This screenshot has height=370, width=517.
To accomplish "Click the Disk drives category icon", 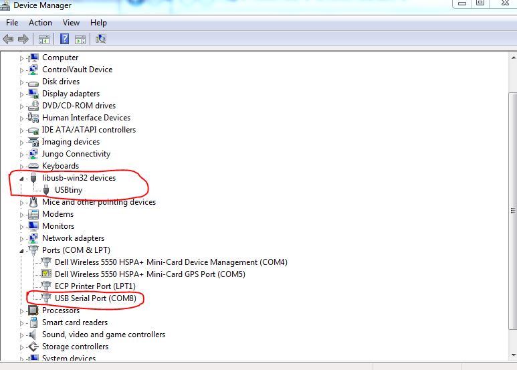I will (x=33, y=82).
